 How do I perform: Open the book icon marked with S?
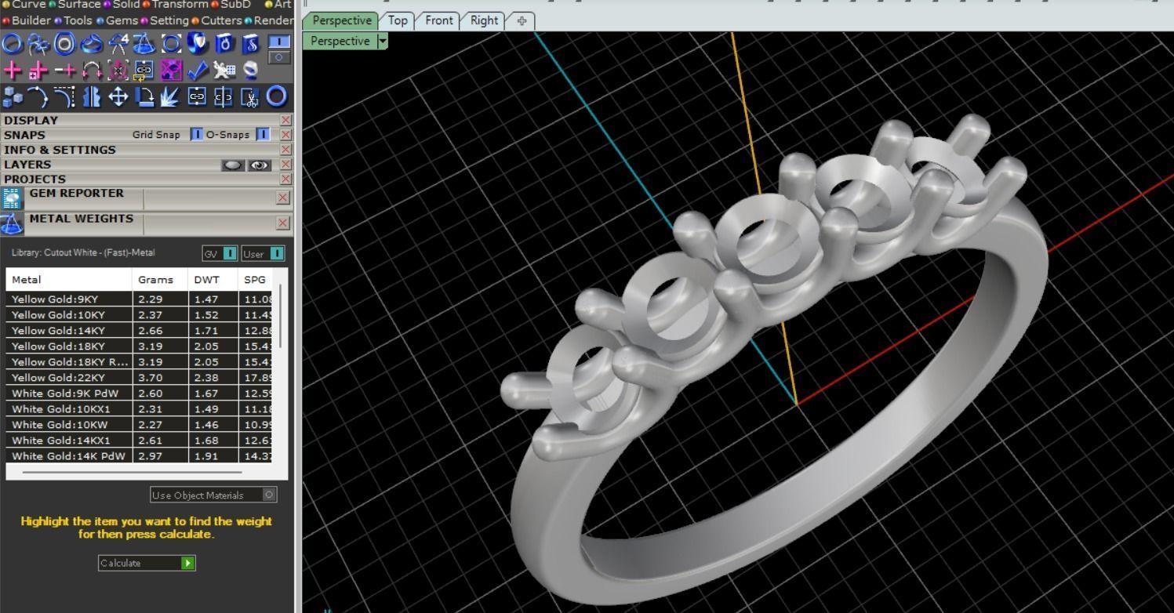coord(250,44)
